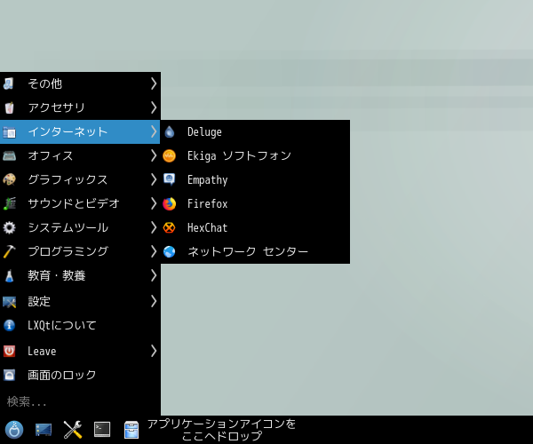Click the HexChat orange X icon
The height and width of the screenshot is (444, 533).
point(170,227)
